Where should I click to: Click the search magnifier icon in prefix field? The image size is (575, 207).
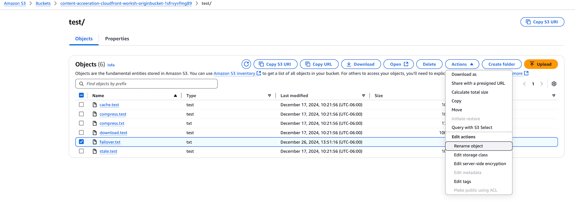click(81, 84)
